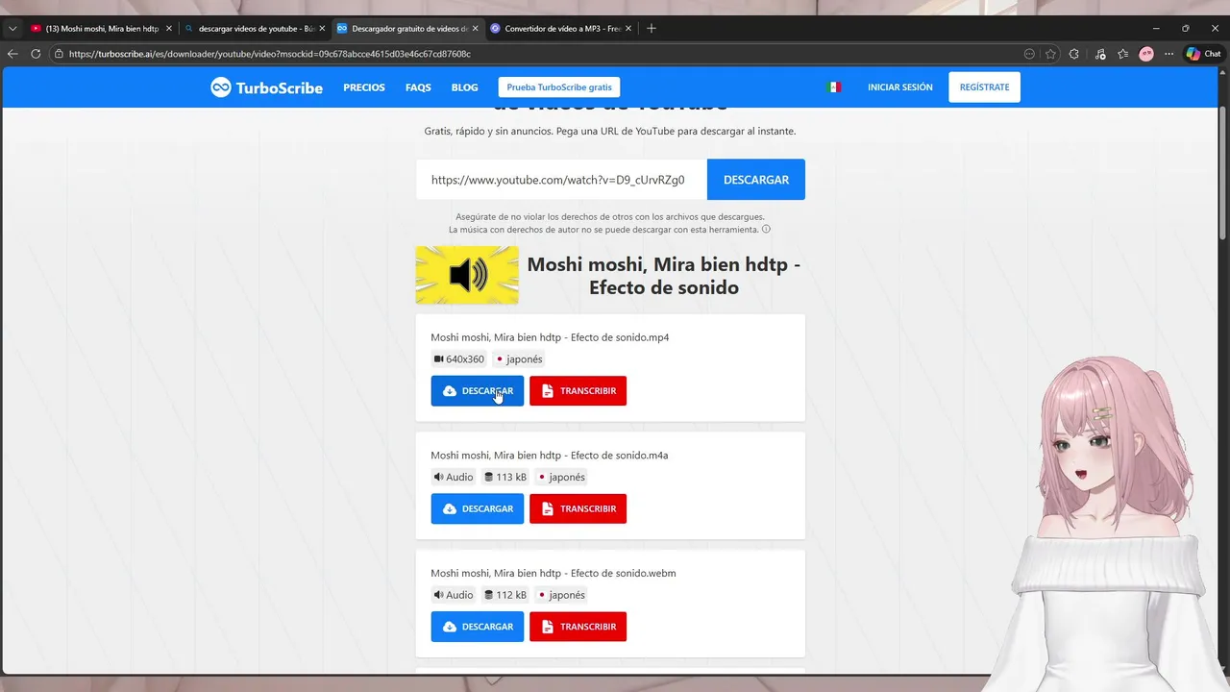The width and height of the screenshot is (1230, 692).
Task: Click the Audio tag in .m4a card
Action: pos(454,477)
